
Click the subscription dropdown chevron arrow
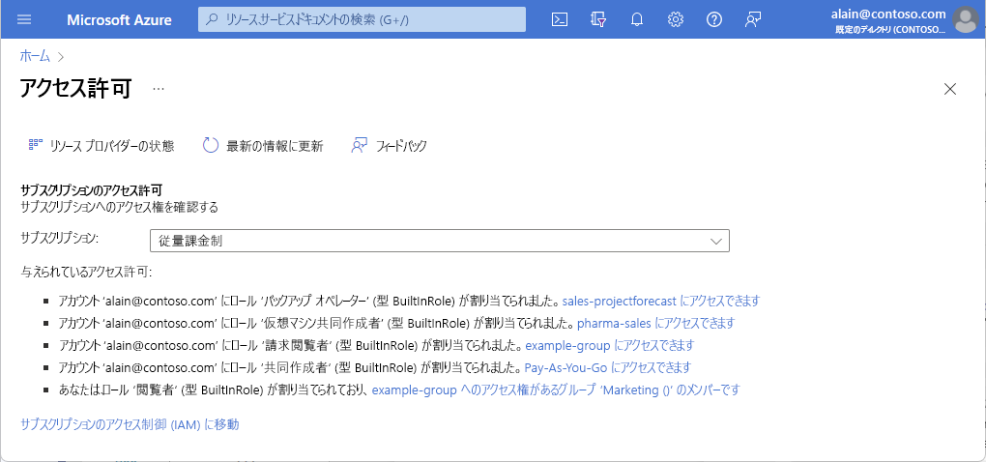pyautogui.click(x=715, y=242)
